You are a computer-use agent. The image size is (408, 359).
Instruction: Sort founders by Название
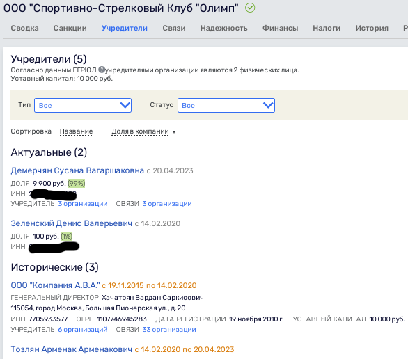[76, 131]
